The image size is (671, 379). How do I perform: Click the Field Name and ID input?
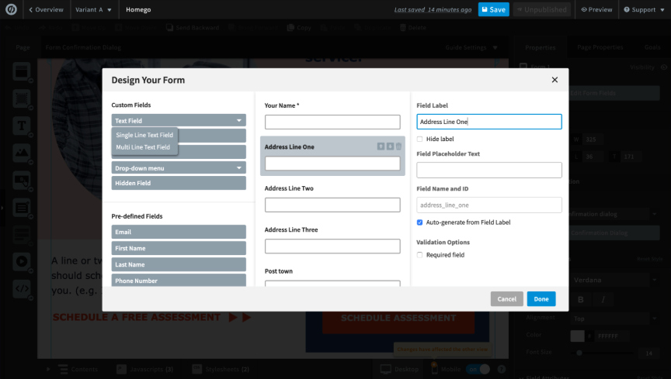pos(489,205)
